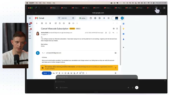Open the Google apps grid
Image resolution: width=169 pixels, height=95 pixels.
coord(109,18)
